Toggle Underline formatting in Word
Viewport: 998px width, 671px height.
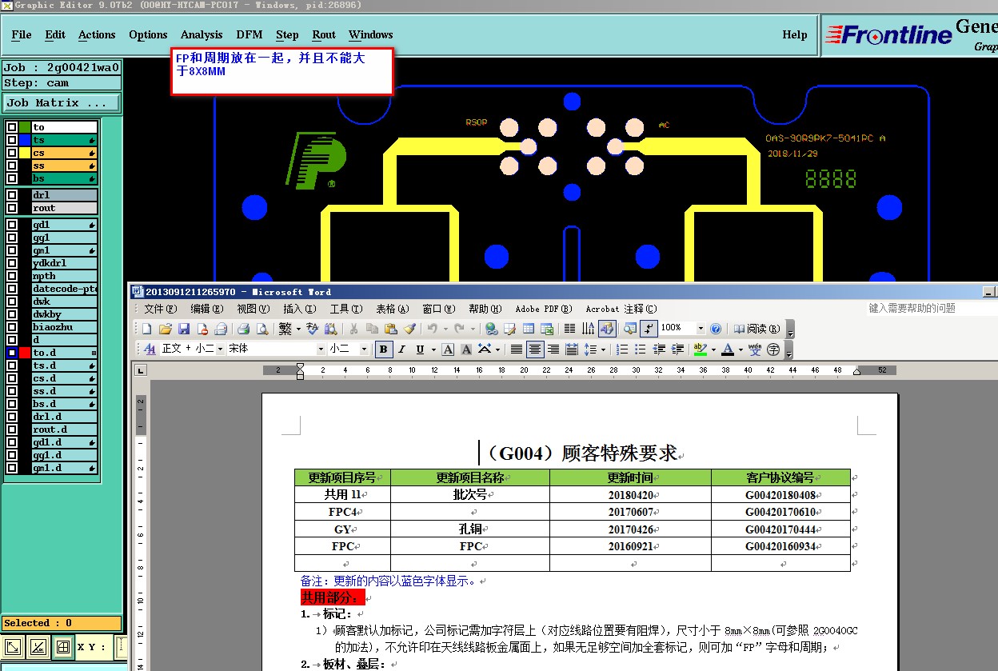coord(420,349)
